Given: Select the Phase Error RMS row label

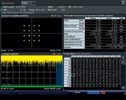Looking at the screenshot, I should pos(74,26).
